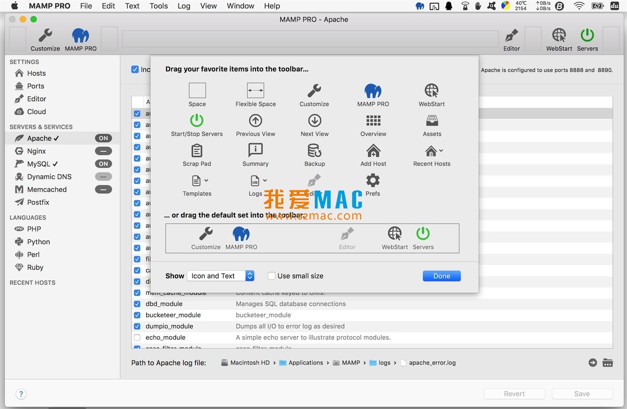Open Ports in the settings sidebar
627x409 pixels.
35,86
